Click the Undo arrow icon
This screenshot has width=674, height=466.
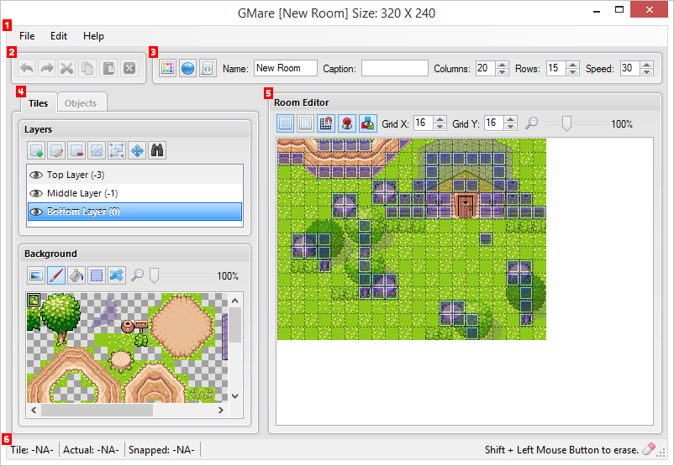pyautogui.click(x=27, y=68)
